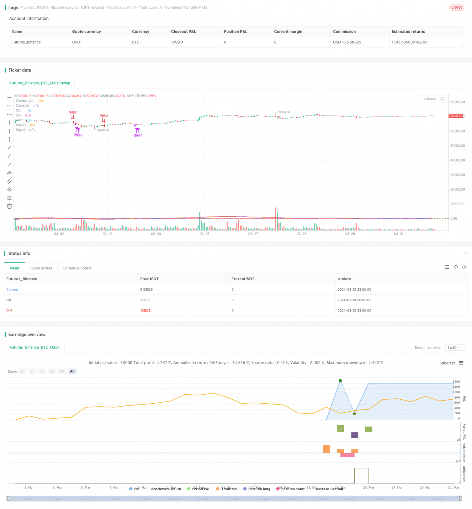Click the vertical measurement tool icon
This screenshot has width=472, height=509.
point(9,139)
